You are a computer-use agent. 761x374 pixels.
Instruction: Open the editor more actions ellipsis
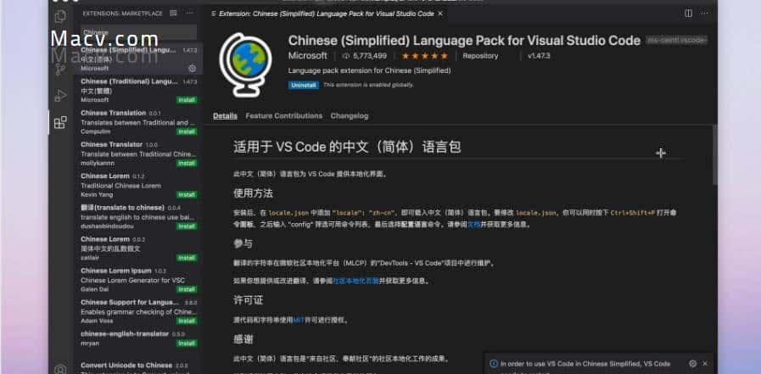click(705, 14)
